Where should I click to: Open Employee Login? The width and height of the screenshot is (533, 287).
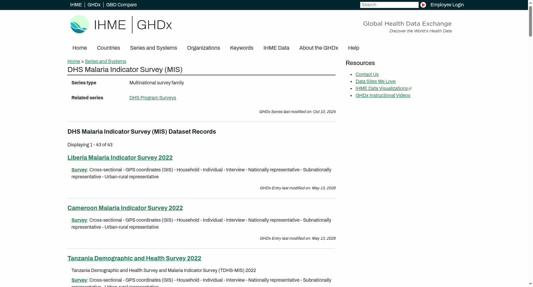[447, 5]
